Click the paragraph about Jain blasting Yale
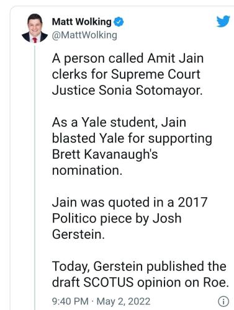 [132, 146]
